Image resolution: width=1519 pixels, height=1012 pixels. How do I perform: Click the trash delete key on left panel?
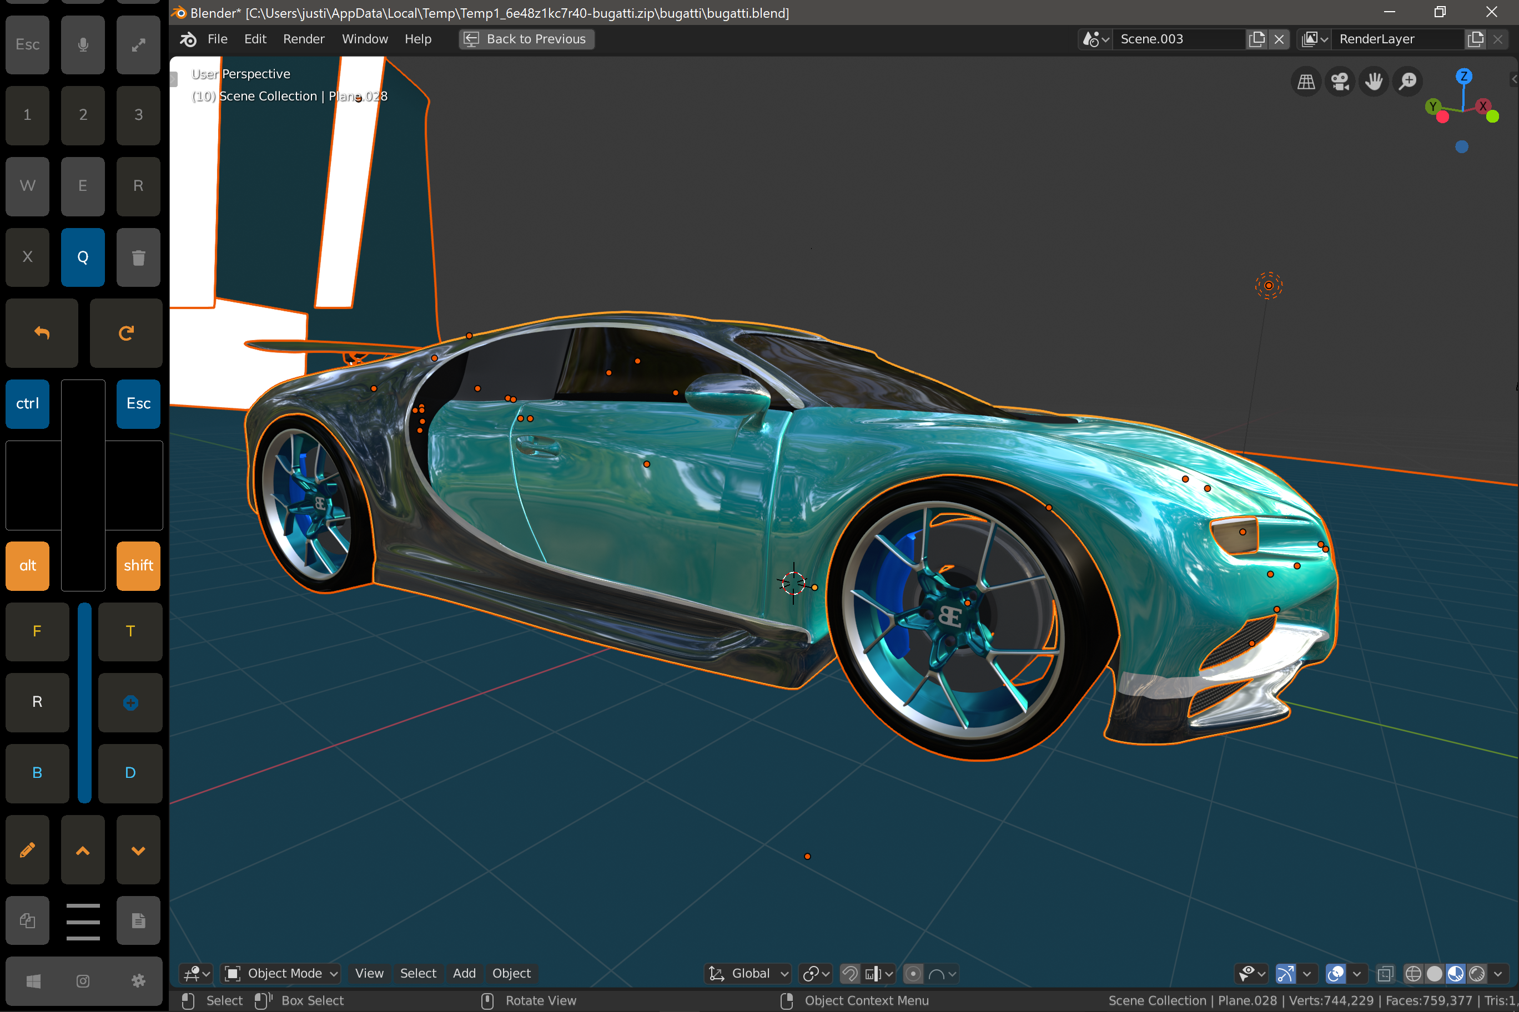point(138,257)
